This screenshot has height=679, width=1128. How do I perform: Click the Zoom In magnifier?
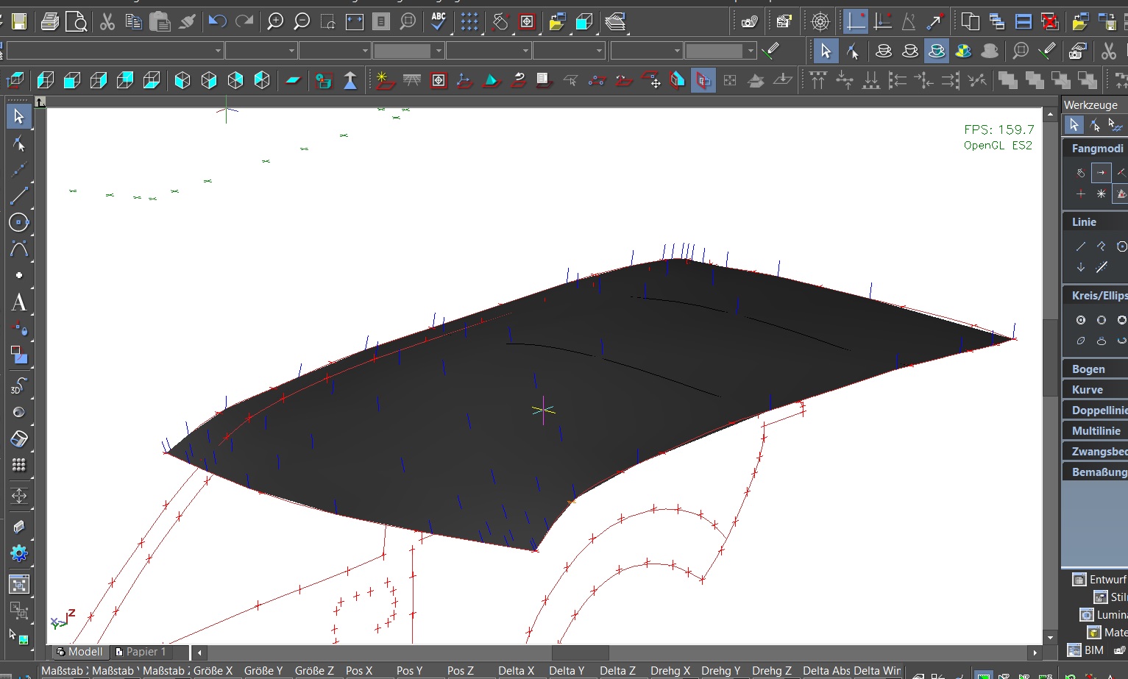tap(275, 22)
